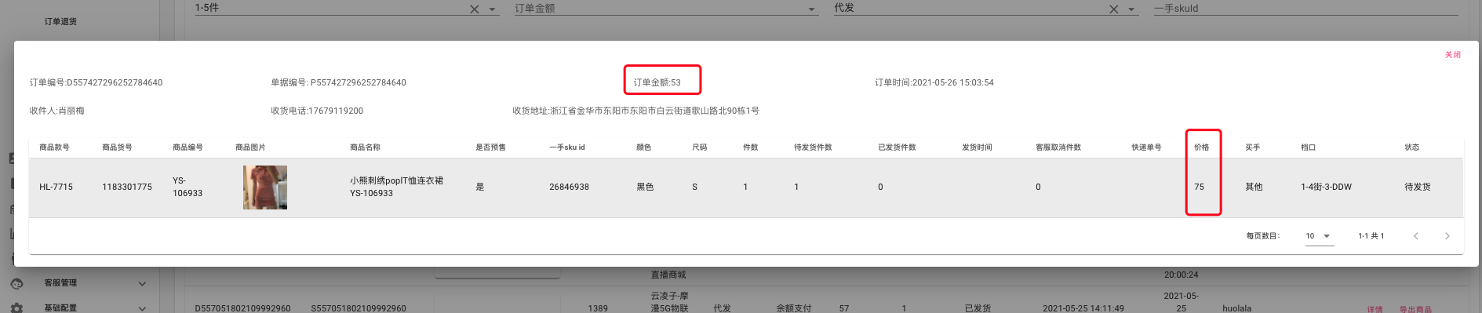Click sku id 26846938 cell
Screen dimensions: 1482x313
[x=569, y=187]
